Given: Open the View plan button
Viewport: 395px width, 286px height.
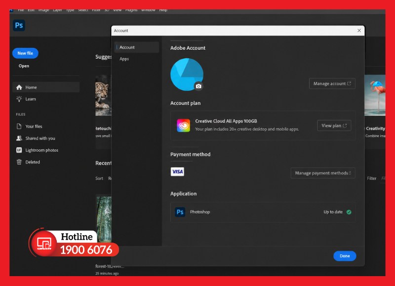Looking at the screenshot, I should pyautogui.click(x=334, y=126).
